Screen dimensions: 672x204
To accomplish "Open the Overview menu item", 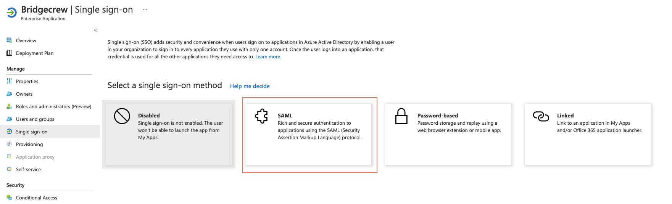I will click(26, 41).
